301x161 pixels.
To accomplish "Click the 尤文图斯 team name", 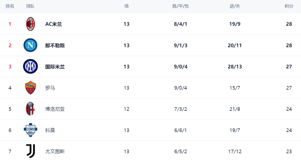I will point(55,151).
